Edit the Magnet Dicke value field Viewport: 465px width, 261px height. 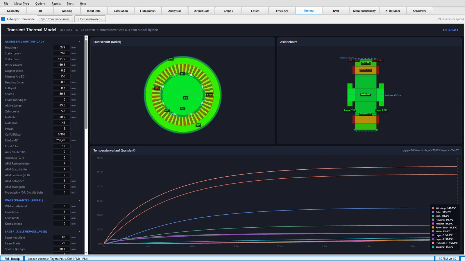[62, 70]
